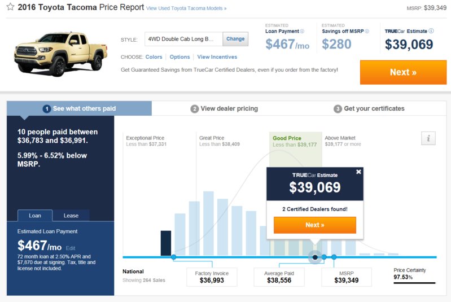
Task: Click the National label under chart
Action: click(133, 271)
